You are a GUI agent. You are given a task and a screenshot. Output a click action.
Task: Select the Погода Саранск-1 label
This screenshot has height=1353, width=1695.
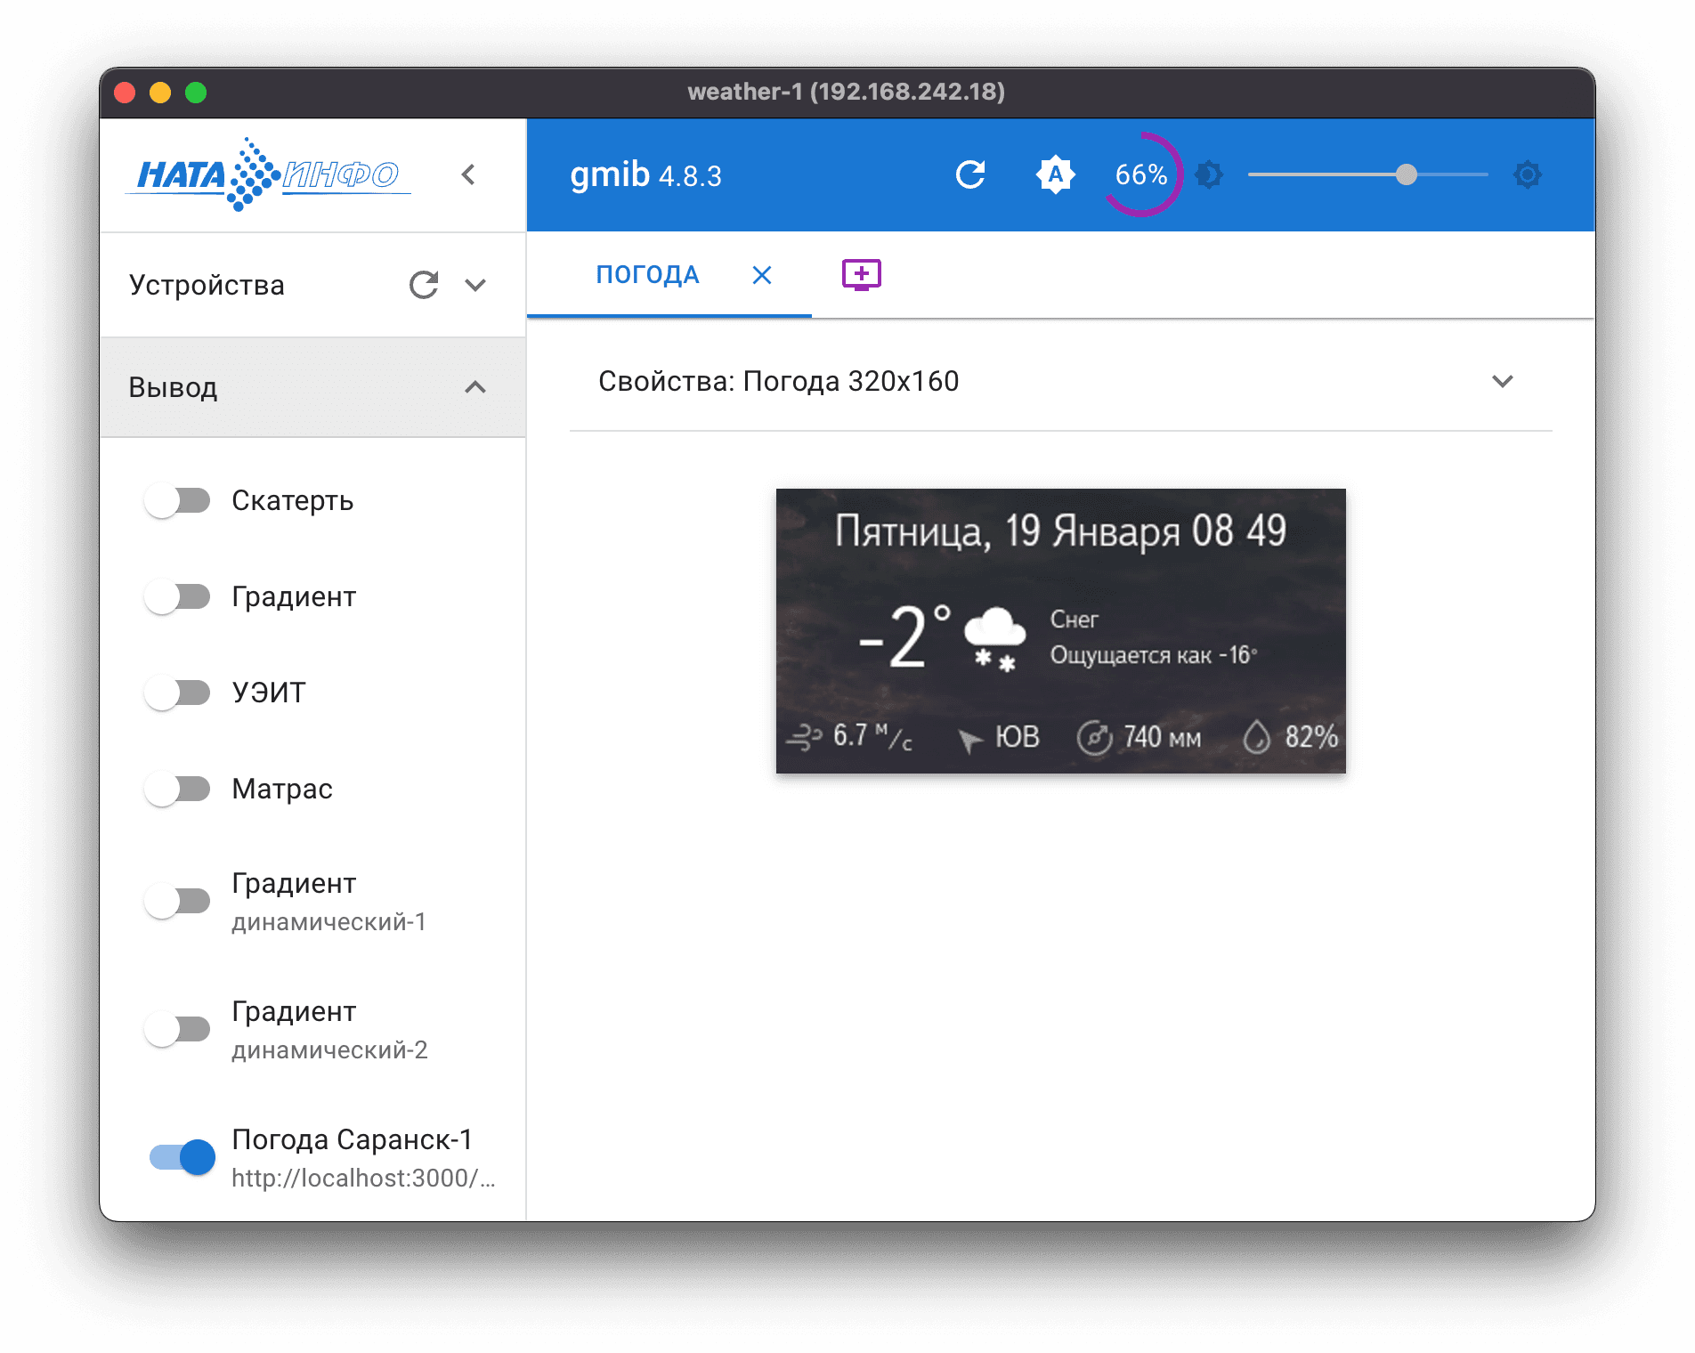[x=352, y=1139]
